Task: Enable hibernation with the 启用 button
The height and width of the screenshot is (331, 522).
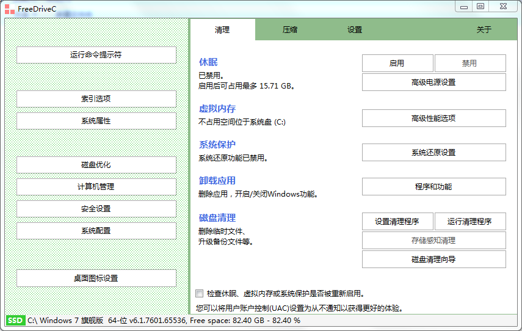Action: coord(397,64)
